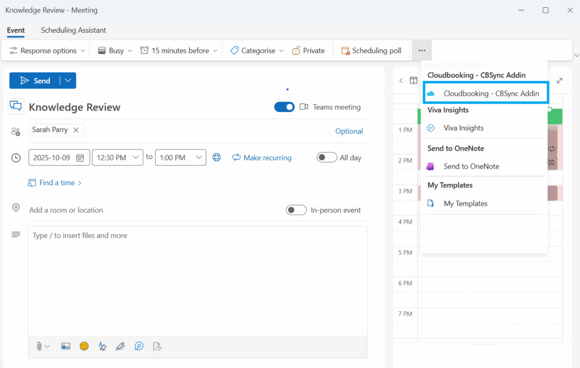Switch to the Scheduling Assistant tab
The image size is (580, 368).
73,30
